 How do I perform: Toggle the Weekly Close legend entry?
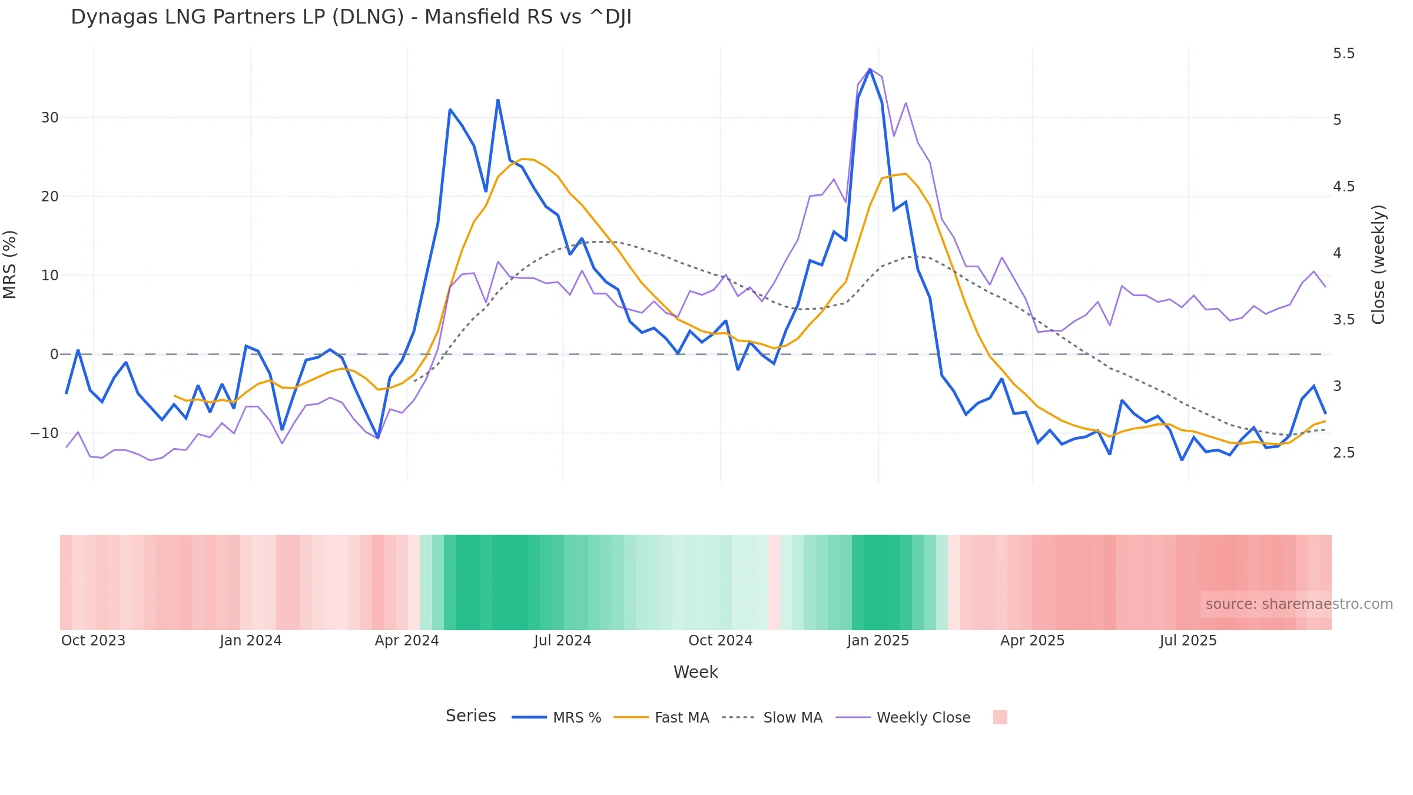pos(903,717)
